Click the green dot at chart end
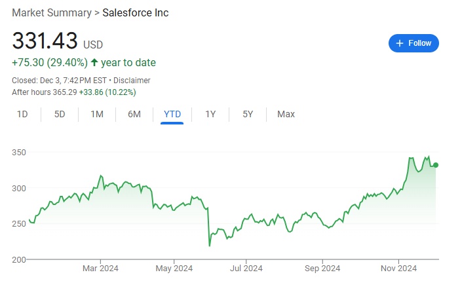This screenshot has width=462, height=281. point(436,165)
